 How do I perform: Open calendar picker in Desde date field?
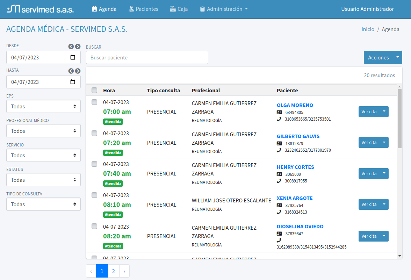pyautogui.click(x=73, y=58)
